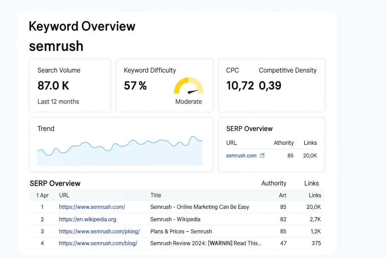Viewport: 387px width, 258px height.
Task: Click the URL column header in results table
Action: point(64,195)
